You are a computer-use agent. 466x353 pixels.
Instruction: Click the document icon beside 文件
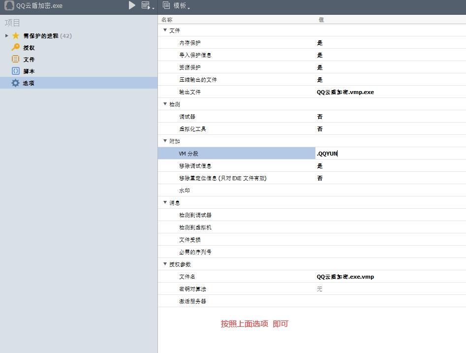point(15,59)
